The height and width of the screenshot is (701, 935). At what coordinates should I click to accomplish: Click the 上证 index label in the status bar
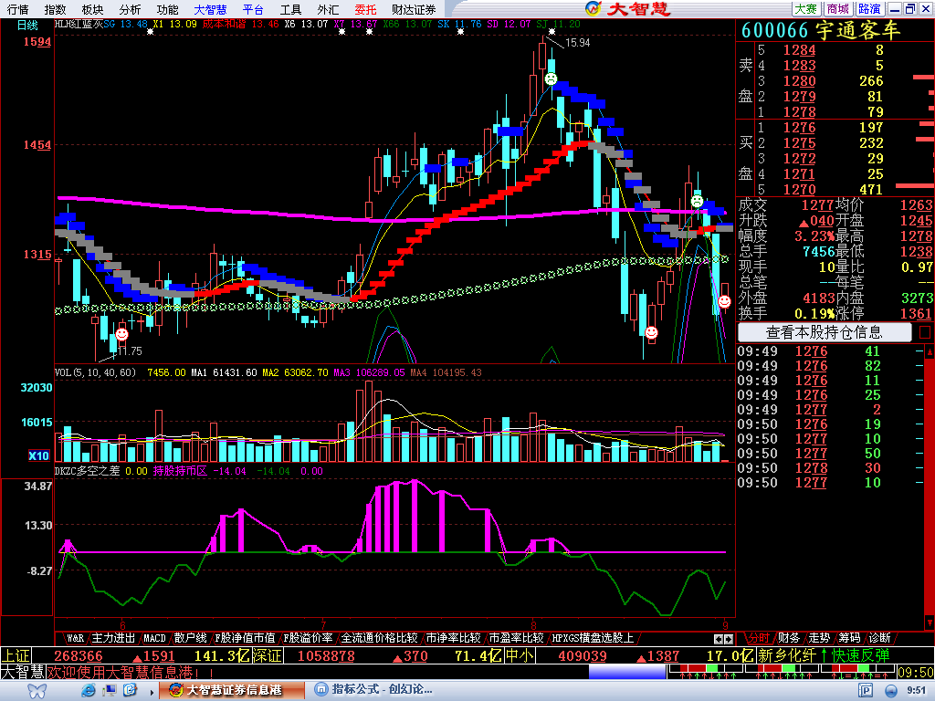click(16, 656)
